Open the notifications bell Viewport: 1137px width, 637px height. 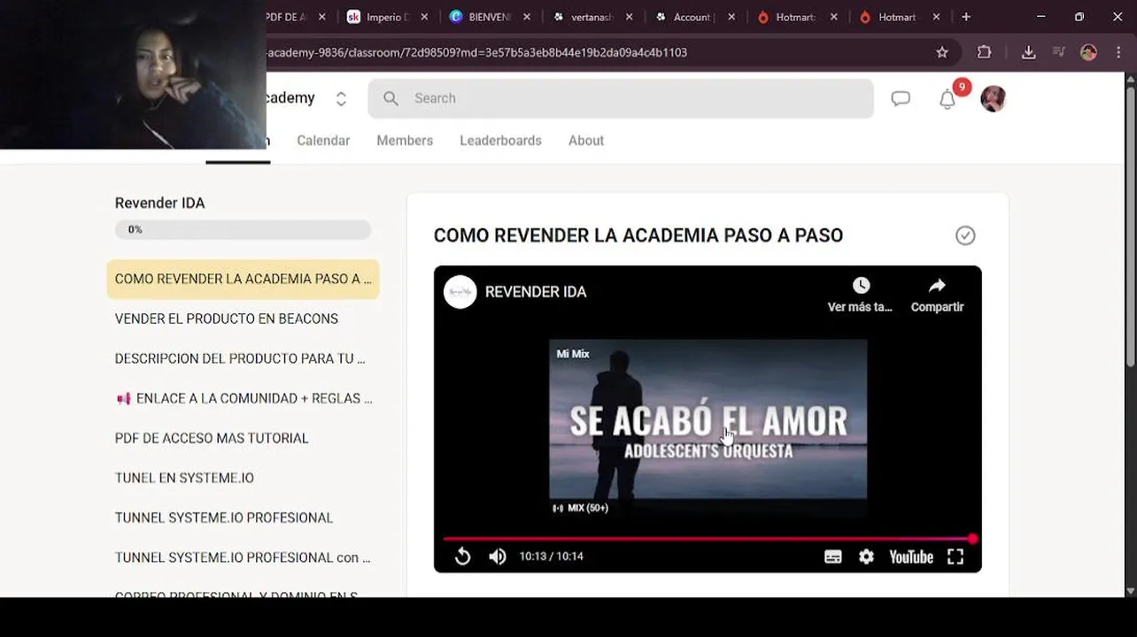coord(947,99)
